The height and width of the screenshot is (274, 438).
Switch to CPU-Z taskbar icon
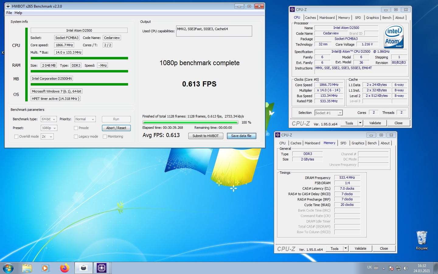point(102,268)
